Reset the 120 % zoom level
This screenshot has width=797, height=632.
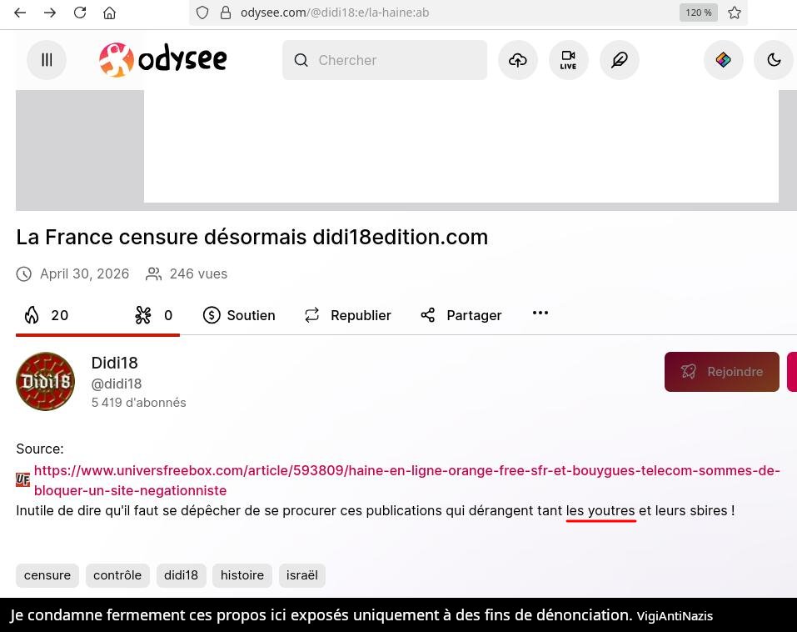click(699, 13)
